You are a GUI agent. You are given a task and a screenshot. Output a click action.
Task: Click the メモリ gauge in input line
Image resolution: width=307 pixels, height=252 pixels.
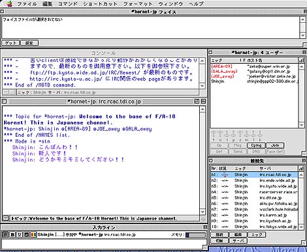[195, 235]
